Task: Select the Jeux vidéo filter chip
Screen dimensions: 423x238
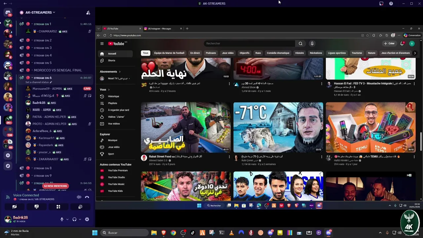Action: [228, 53]
